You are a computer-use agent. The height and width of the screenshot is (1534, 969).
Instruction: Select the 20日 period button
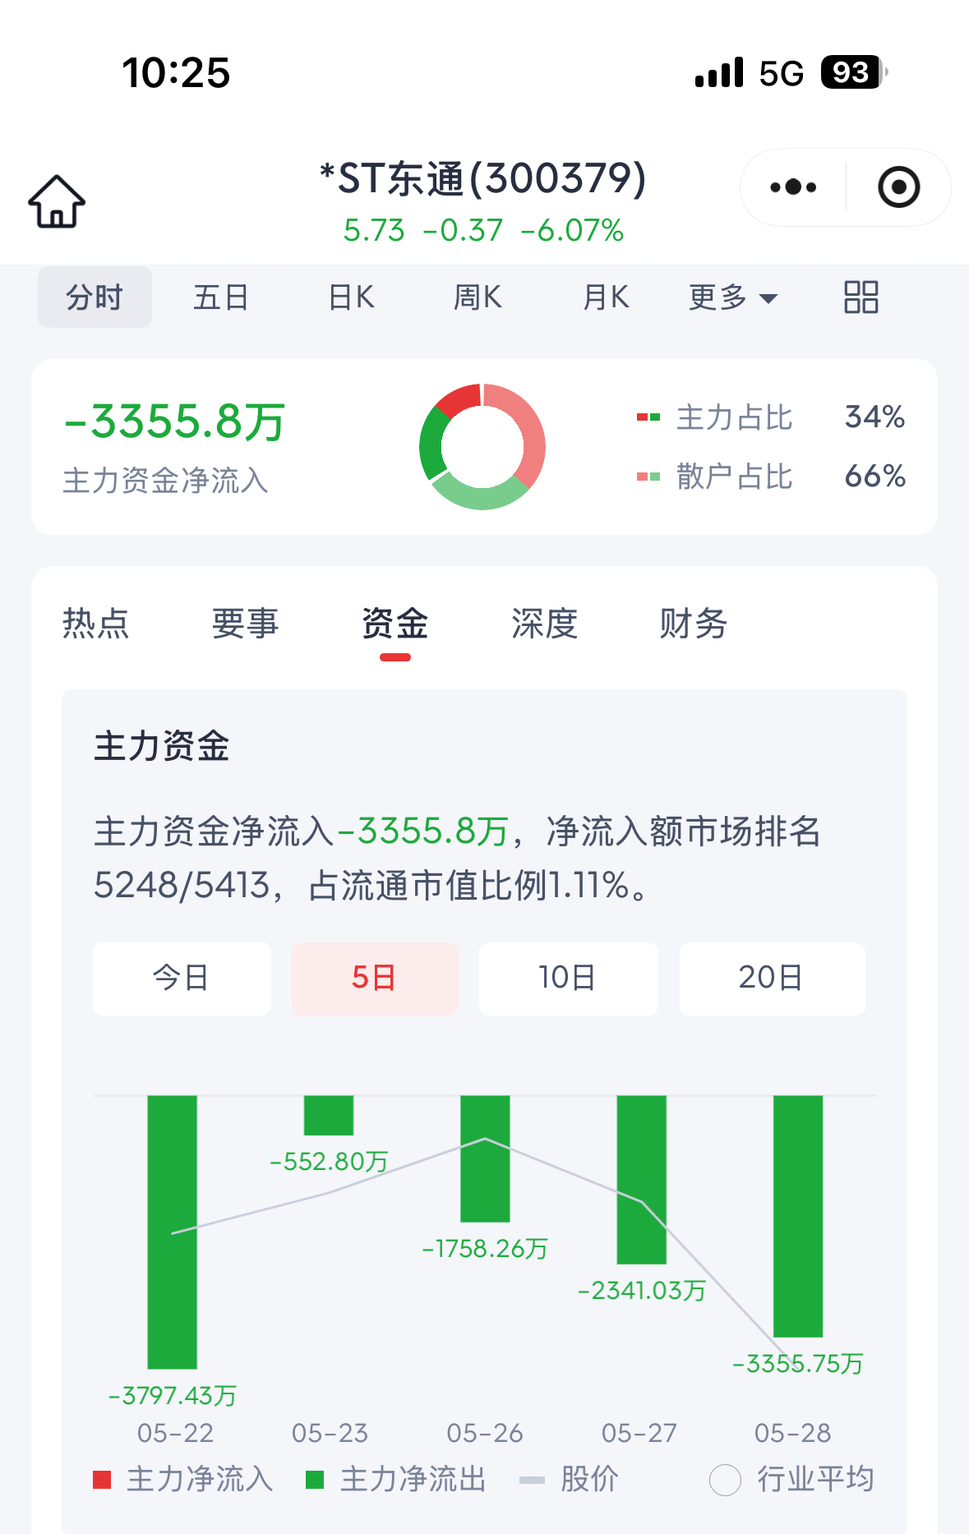tap(772, 979)
